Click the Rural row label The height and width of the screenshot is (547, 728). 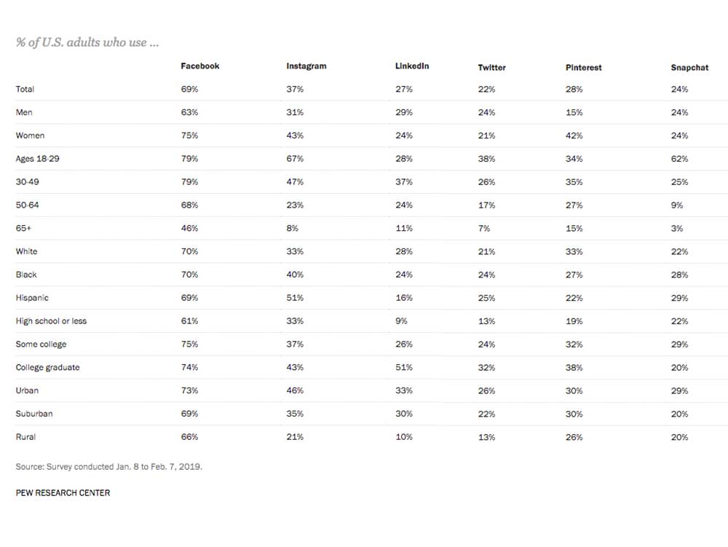(x=25, y=437)
